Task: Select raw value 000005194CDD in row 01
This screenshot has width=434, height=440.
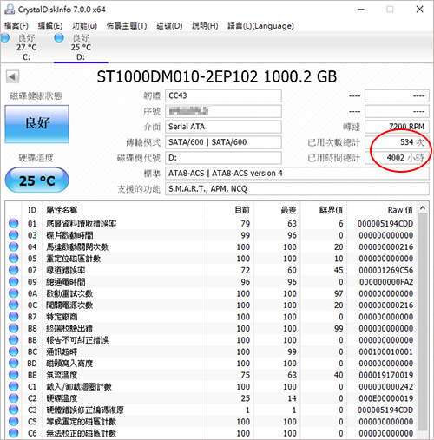Action: (385, 224)
